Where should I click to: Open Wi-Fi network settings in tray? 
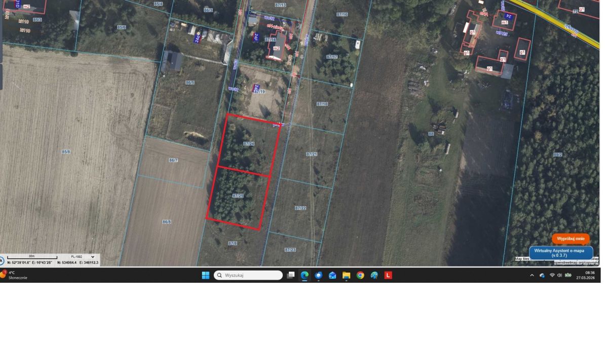coord(552,275)
